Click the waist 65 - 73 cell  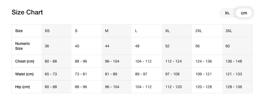click(56, 74)
